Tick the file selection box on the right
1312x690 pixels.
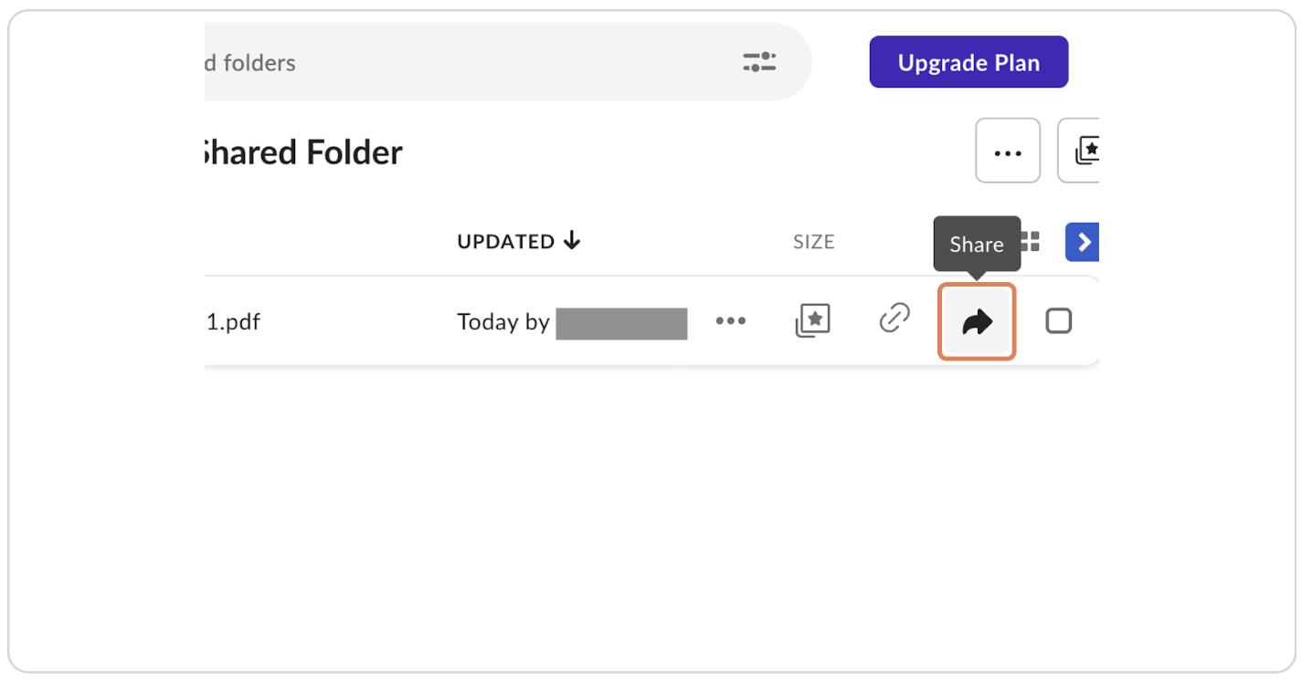(1059, 320)
